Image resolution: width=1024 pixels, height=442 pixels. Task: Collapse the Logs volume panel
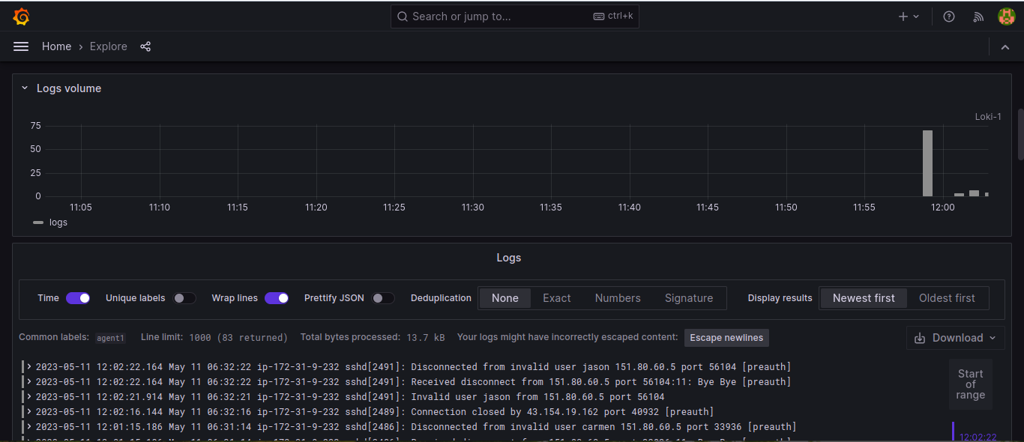click(25, 88)
